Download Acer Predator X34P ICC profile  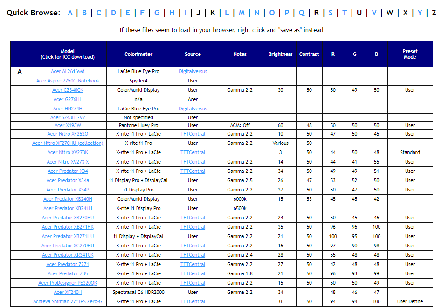click(68, 190)
